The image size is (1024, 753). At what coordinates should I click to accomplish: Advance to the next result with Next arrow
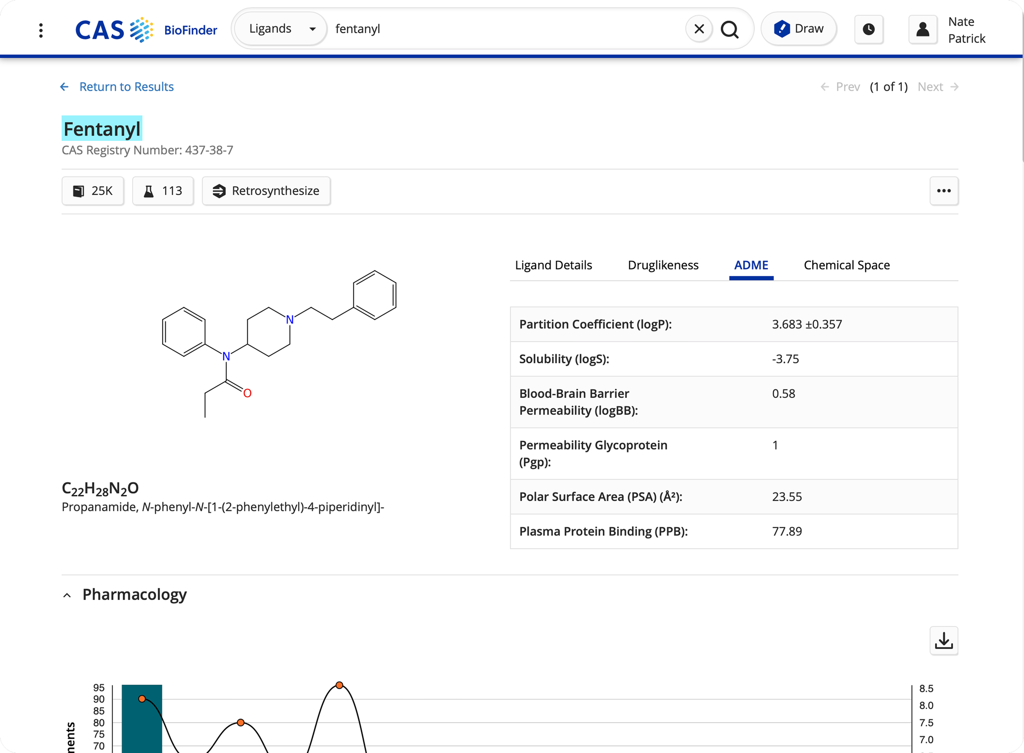click(x=937, y=86)
